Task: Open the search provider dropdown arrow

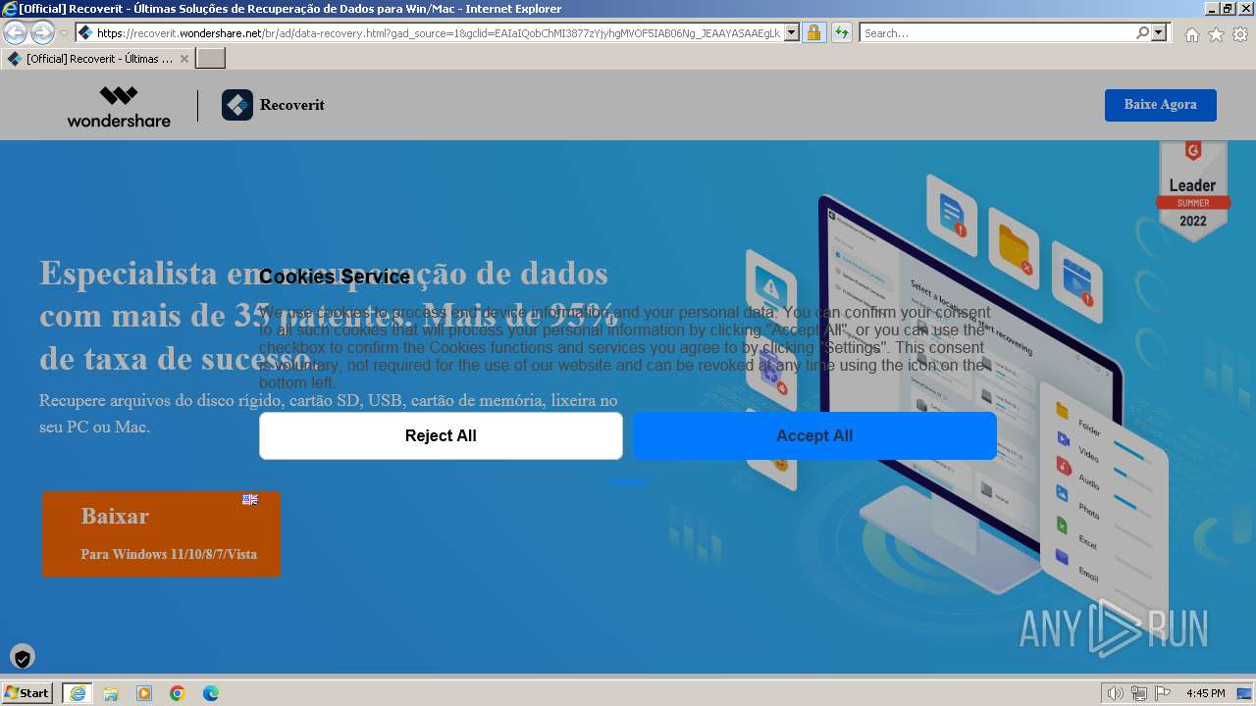Action: click(1159, 32)
